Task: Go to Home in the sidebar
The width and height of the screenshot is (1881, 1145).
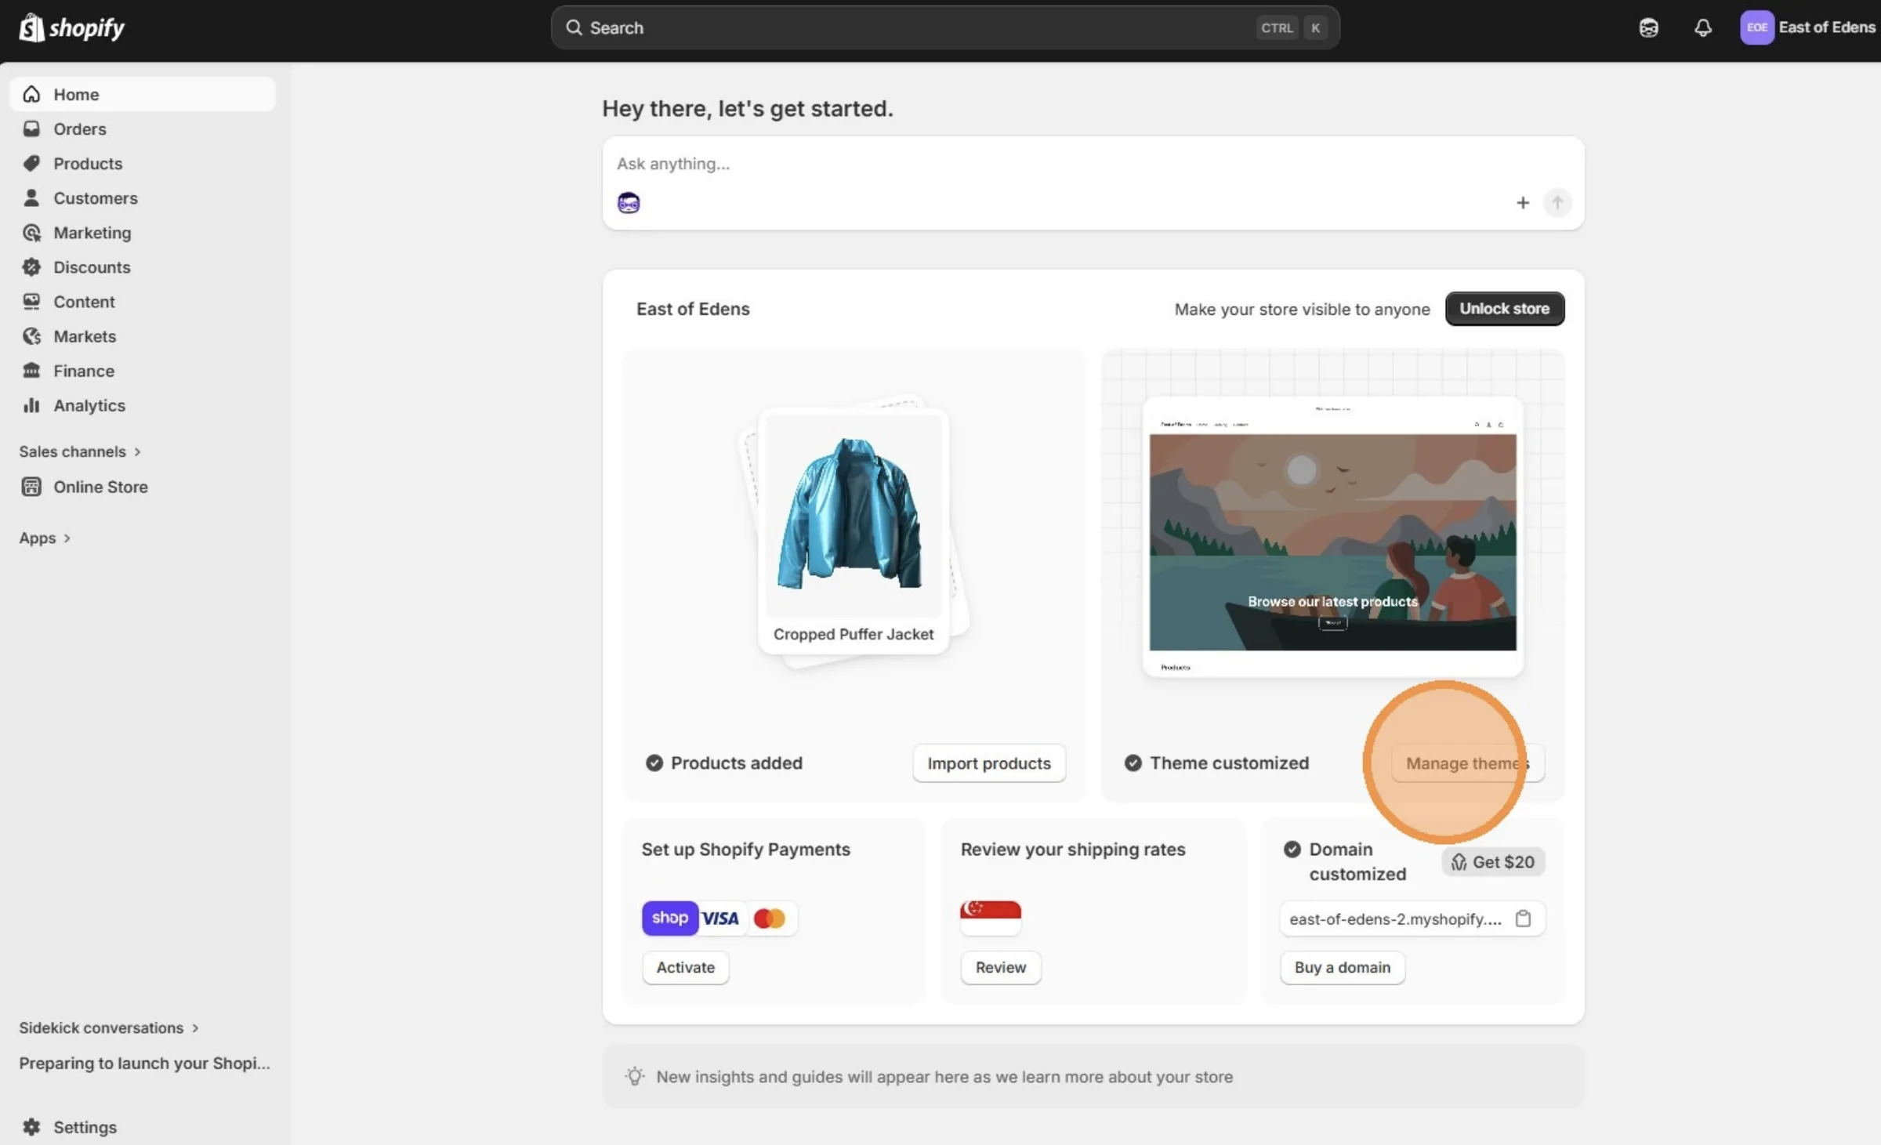Action: click(143, 94)
